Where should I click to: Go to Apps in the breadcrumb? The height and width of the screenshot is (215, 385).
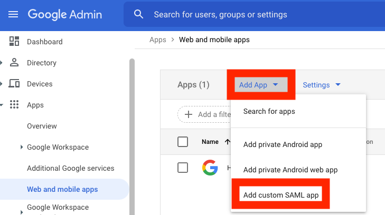[x=158, y=40]
